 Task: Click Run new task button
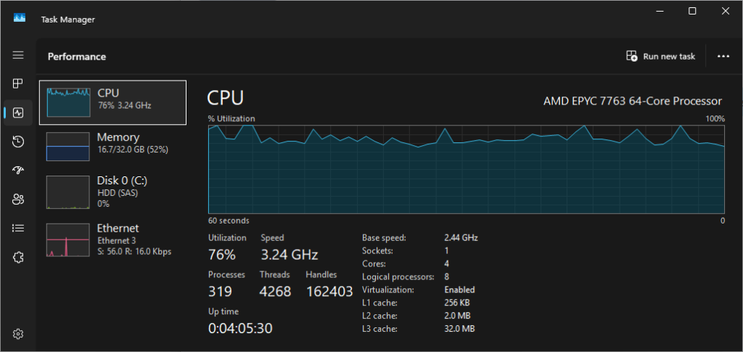click(x=660, y=57)
